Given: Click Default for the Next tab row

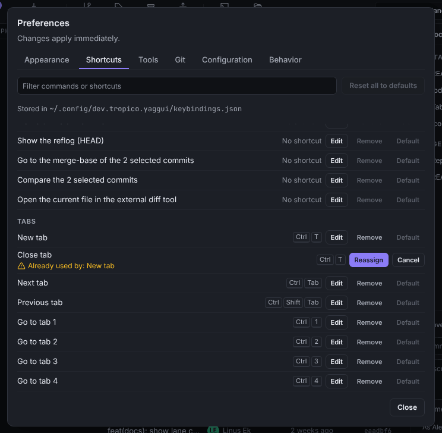Looking at the screenshot, I should pos(408,283).
